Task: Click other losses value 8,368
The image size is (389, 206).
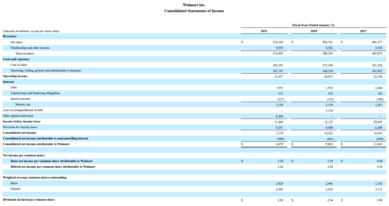Action: click(279, 116)
